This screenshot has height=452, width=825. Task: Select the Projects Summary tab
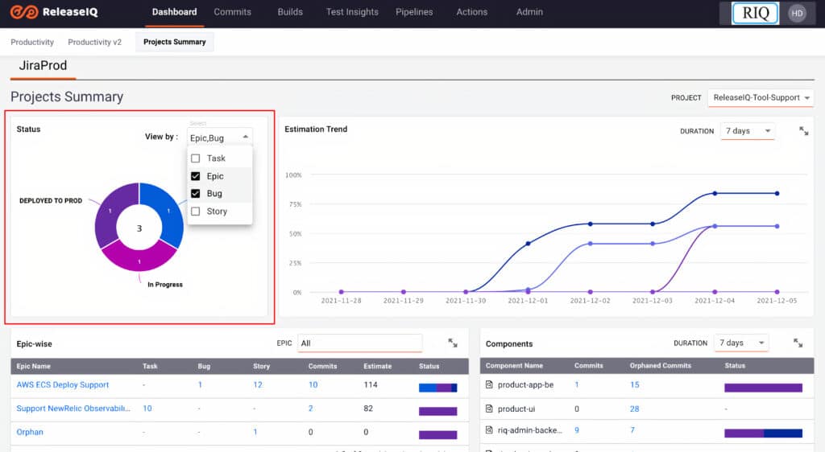coord(175,42)
